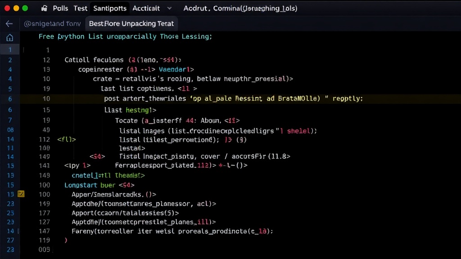The height and width of the screenshot is (259, 461).
Task: Select the Santipofts menu item
Action: [x=110, y=8]
